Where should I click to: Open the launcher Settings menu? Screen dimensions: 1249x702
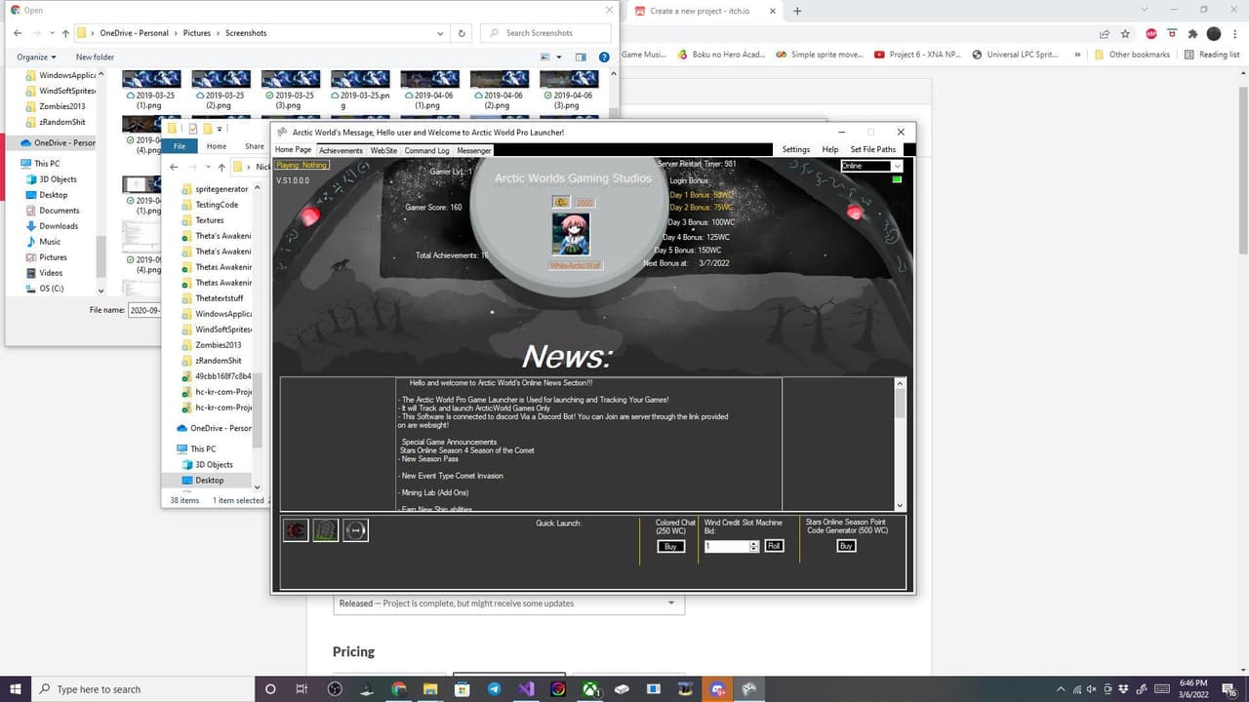(796, 149)
